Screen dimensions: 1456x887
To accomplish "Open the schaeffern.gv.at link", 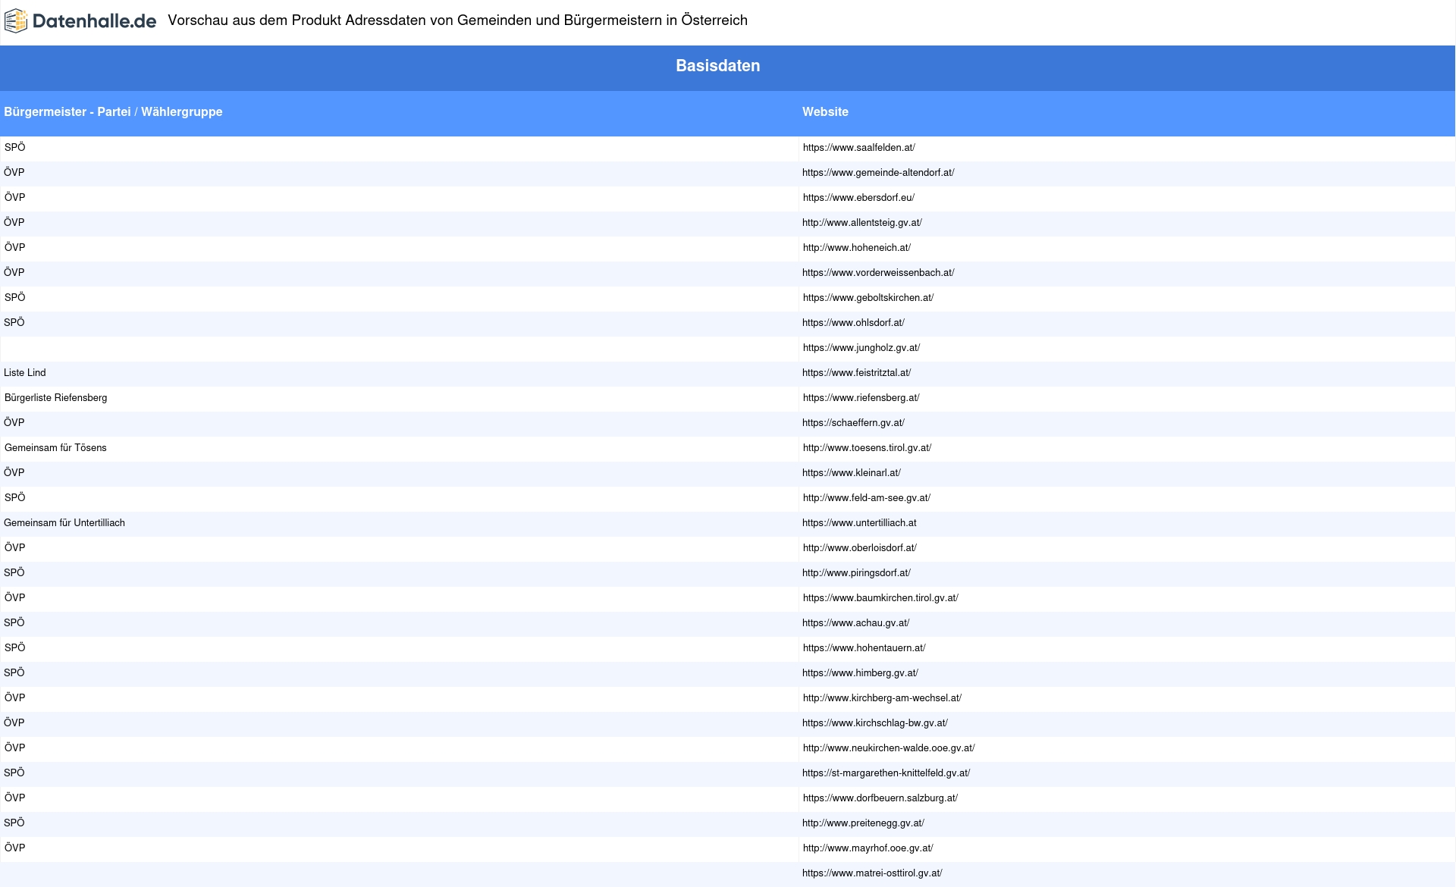I will pyautogui.click(x=853, y=423).
